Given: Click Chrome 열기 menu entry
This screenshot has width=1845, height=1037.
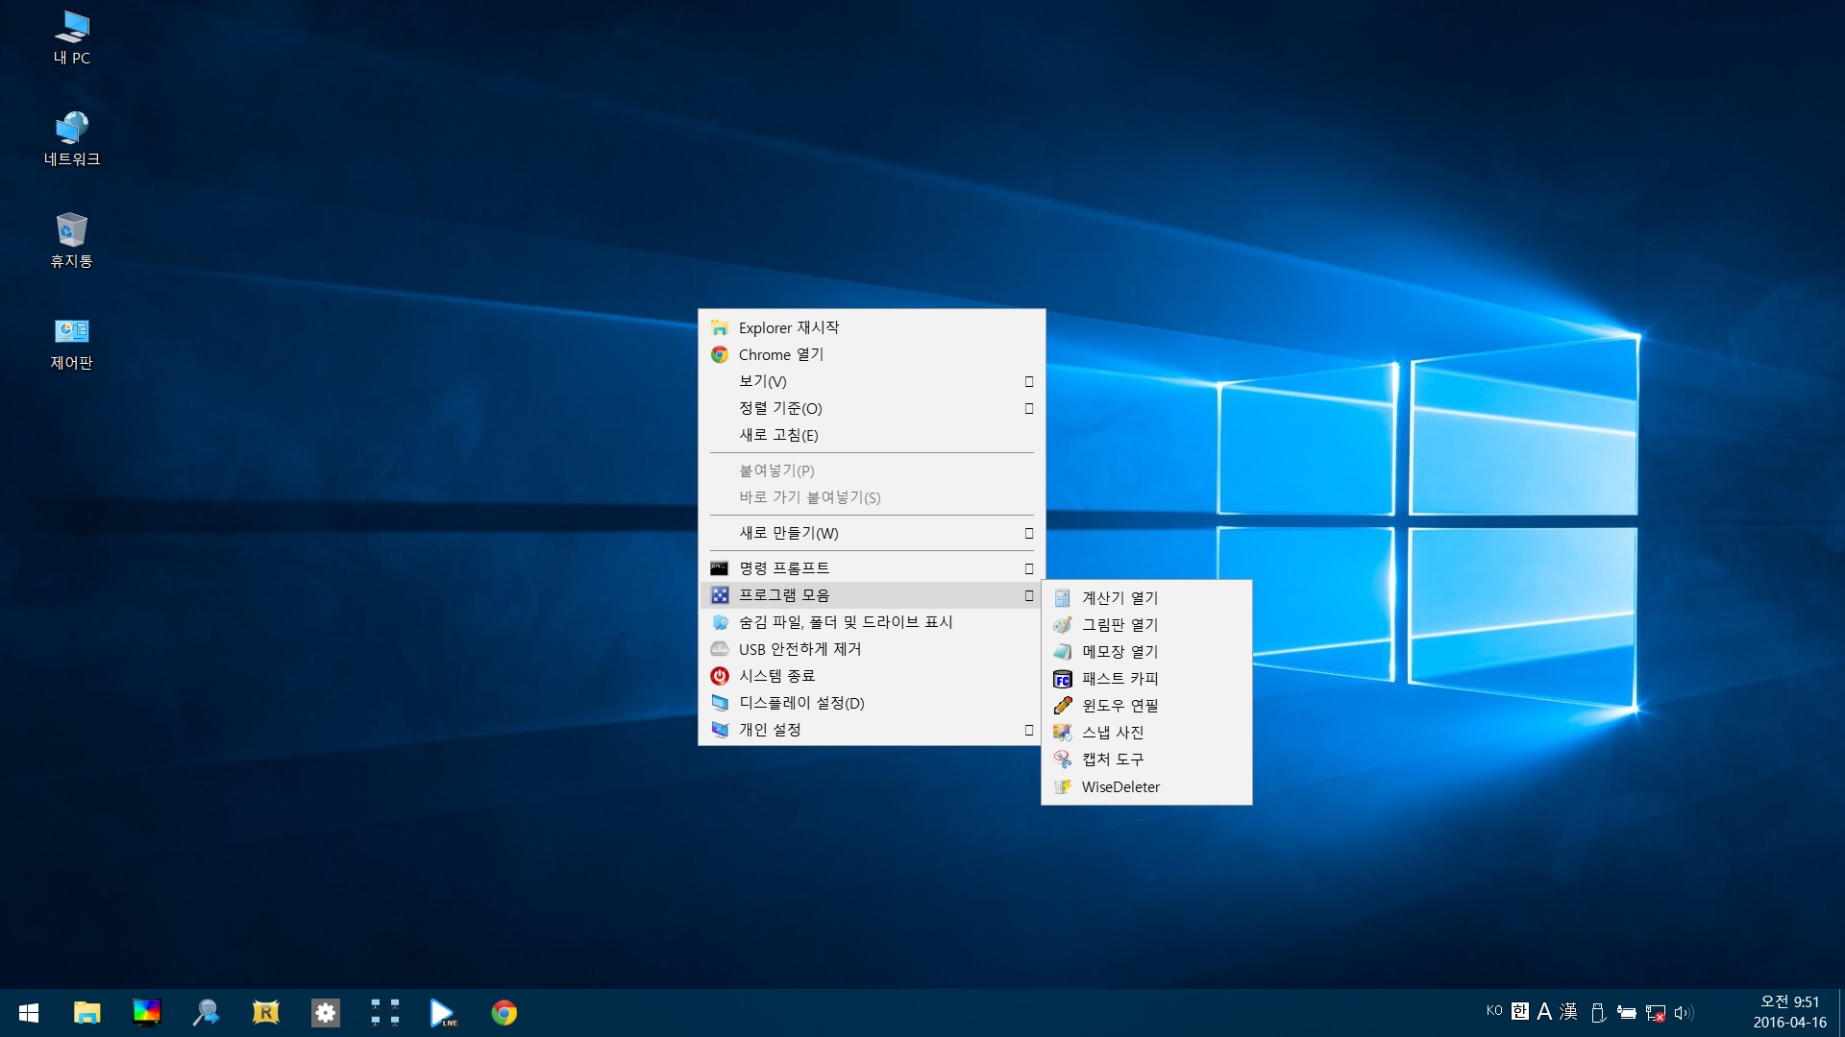Looking at the screenshot, I should pyautogui.click(x=872, y=354).
